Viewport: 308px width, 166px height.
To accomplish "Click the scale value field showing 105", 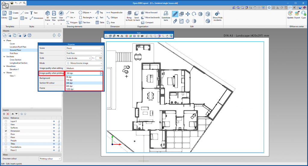I will tap(99, 58).
